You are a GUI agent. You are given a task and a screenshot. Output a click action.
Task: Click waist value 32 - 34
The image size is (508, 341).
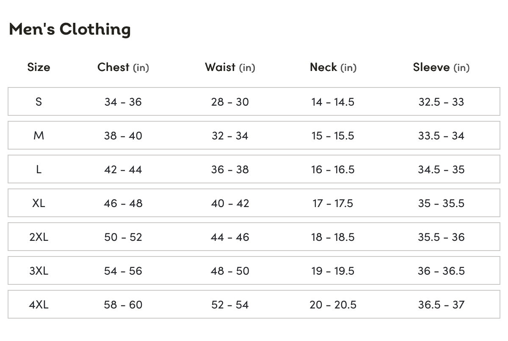point(230,136)
